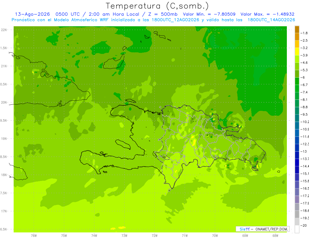Click the '-1.8' legend value
The height and width of the screenshot is (239, 309).
[305, 33]
